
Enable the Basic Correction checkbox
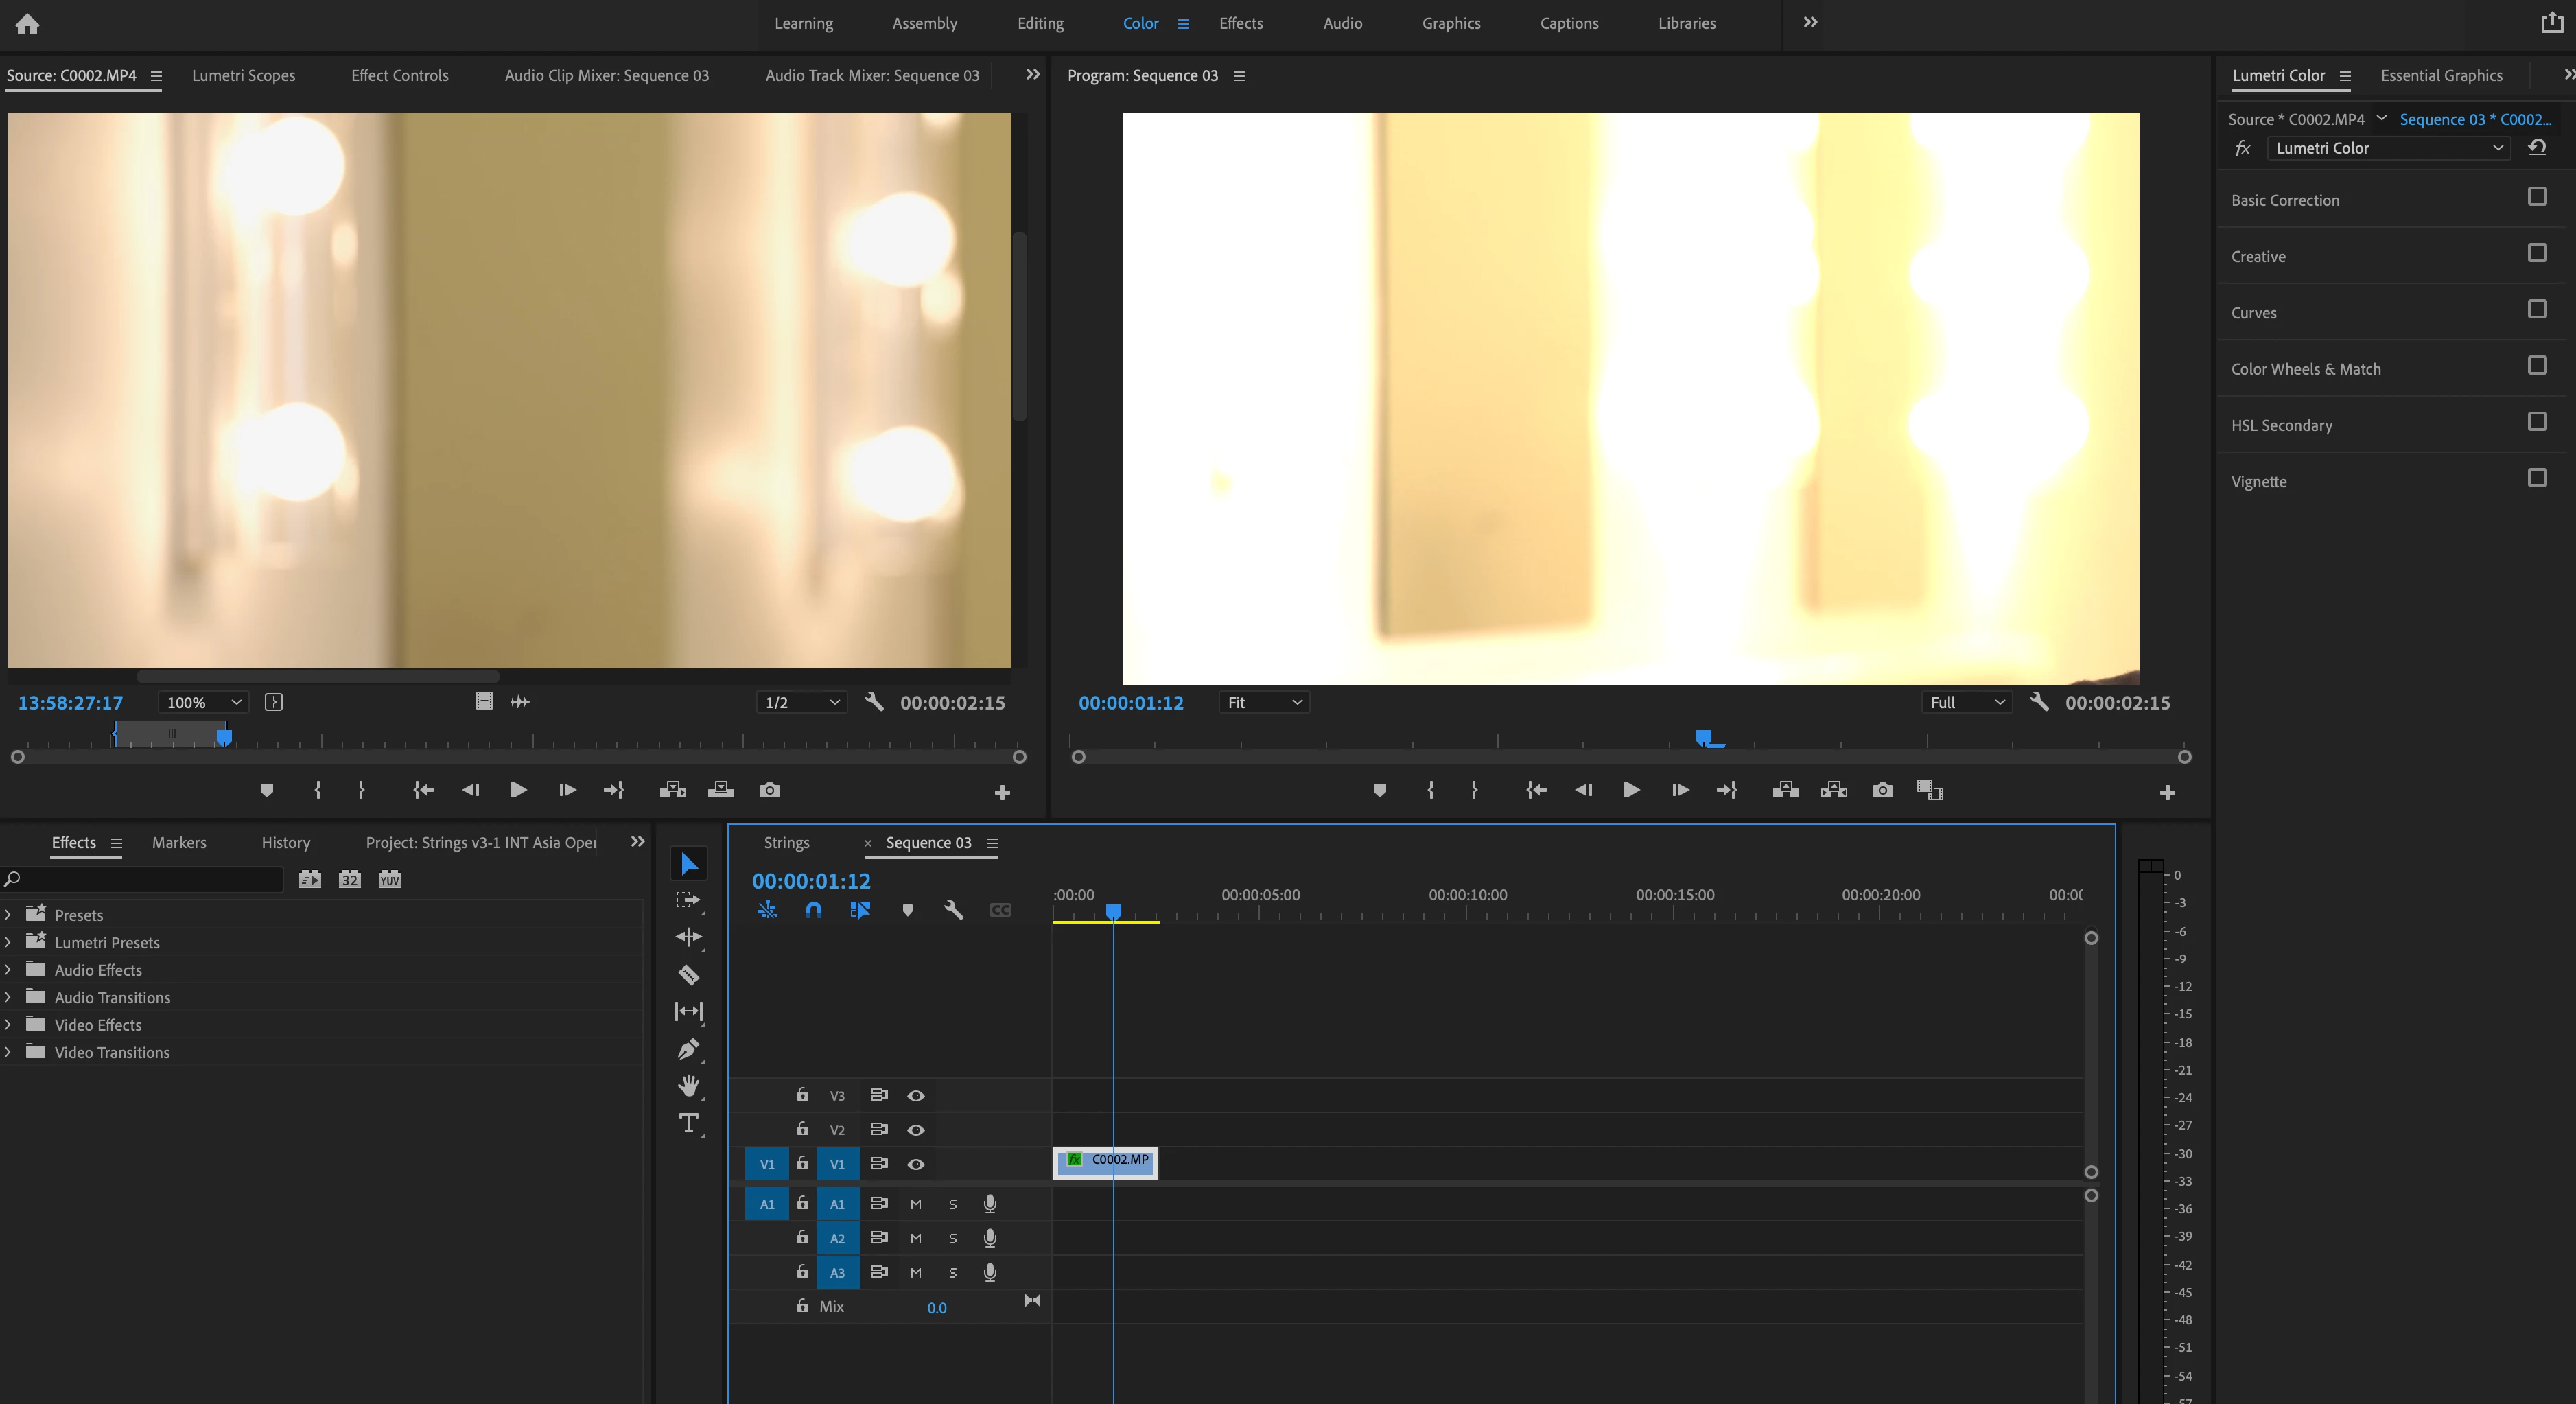point(2536,197)
